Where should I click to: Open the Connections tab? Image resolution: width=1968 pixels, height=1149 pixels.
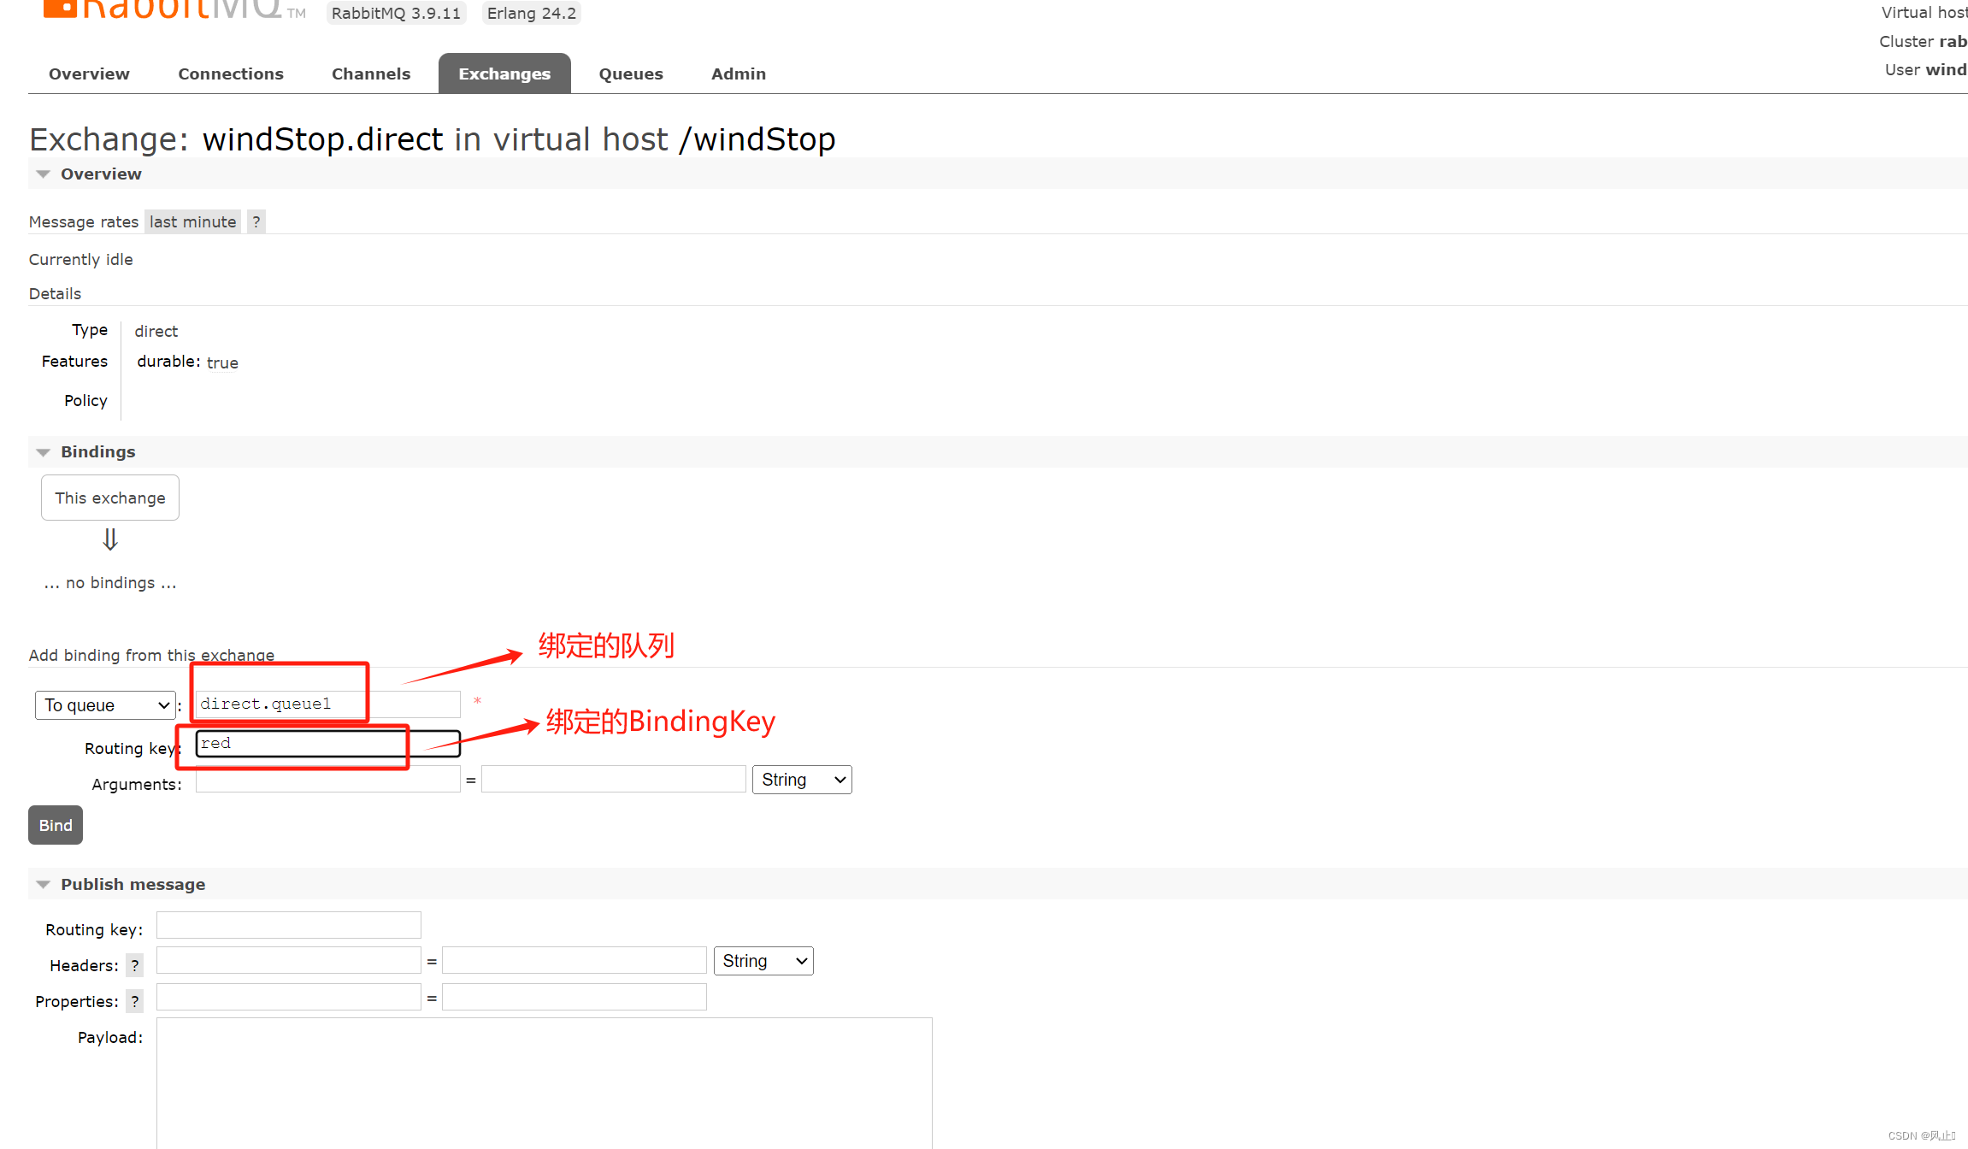231,74
